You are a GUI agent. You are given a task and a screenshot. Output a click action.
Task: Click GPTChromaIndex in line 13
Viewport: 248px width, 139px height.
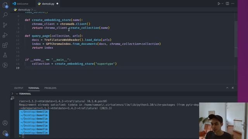(x=58, y=44)
